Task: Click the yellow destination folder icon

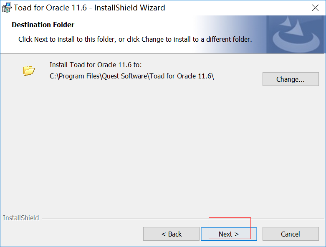Action: tap(29, 71)
